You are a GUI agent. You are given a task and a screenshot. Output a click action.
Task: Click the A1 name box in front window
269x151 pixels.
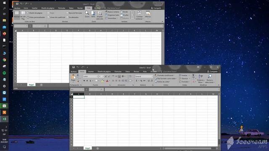77,89
